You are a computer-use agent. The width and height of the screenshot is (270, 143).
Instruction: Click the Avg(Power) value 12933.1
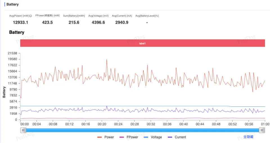coord(20,22)
